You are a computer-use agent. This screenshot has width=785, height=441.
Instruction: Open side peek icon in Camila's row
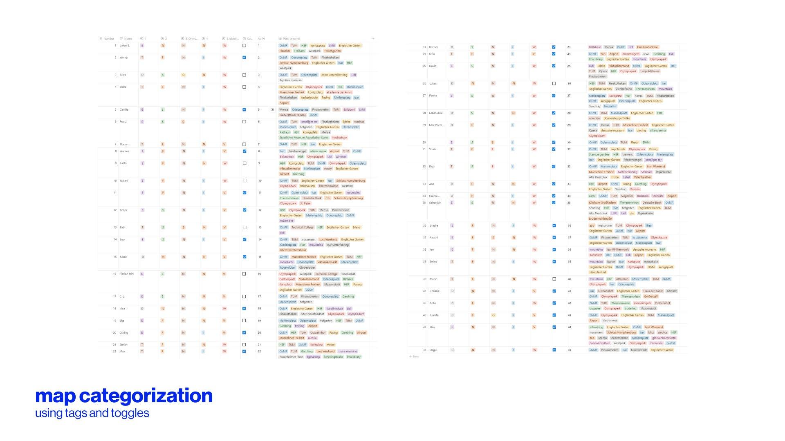click(x=272, y=110)
